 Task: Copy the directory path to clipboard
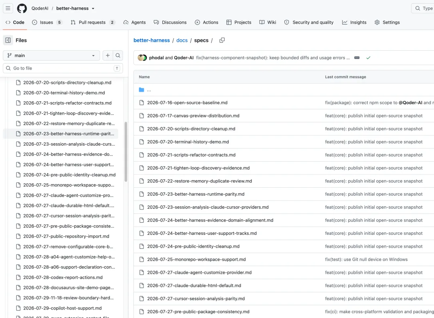tap(222, 40)
